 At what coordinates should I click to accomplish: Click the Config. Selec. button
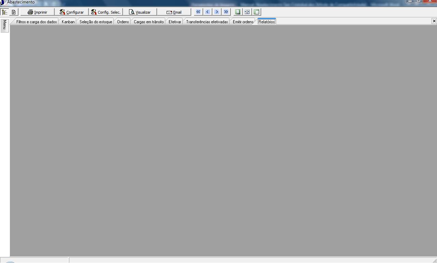[x=105, y=12]
